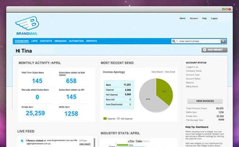Click the magnifying glass search icon
Image resolution: width=239 pixels, height=147 pixels.
[174, 41]
